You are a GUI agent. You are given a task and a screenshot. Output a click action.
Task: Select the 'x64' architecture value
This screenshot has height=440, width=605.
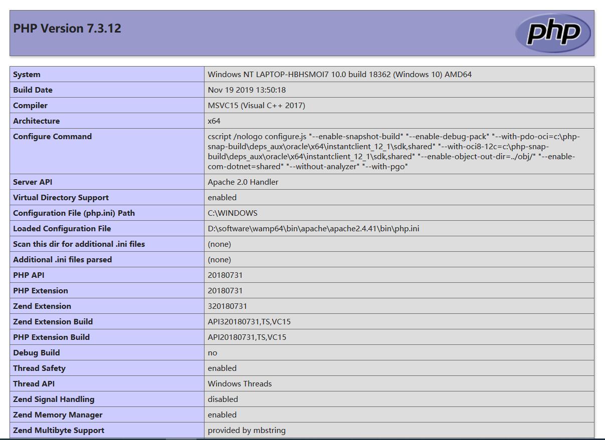pos(214,121)
